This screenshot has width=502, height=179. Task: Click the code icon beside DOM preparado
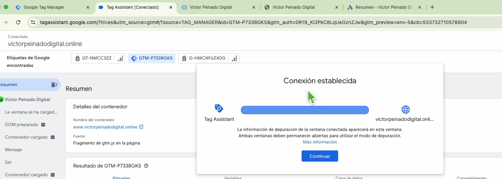click(43, 125)
